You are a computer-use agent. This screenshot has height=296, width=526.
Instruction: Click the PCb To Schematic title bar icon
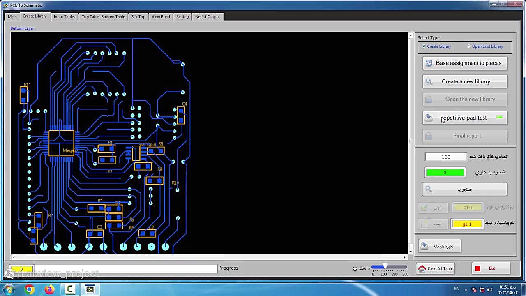click(x=6, y=5)
